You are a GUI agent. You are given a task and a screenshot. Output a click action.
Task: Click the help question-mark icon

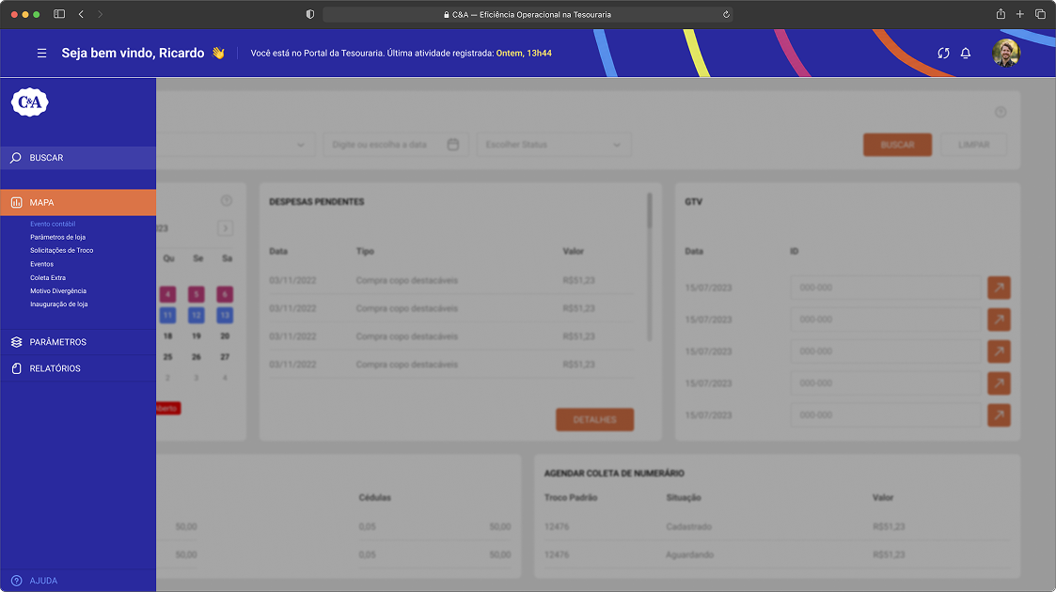click(x=16, y=581)
